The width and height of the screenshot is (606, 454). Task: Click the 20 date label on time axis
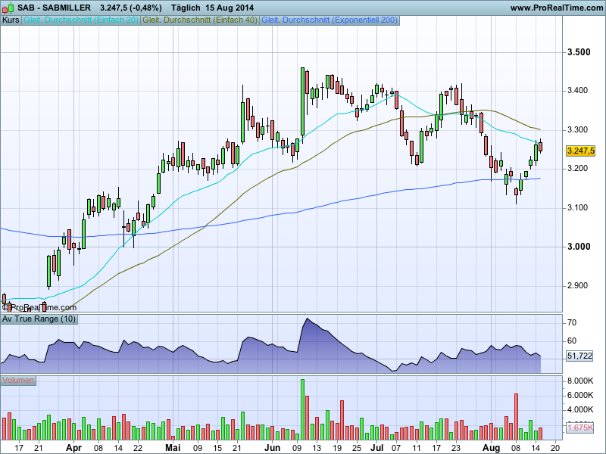point(555,448)
